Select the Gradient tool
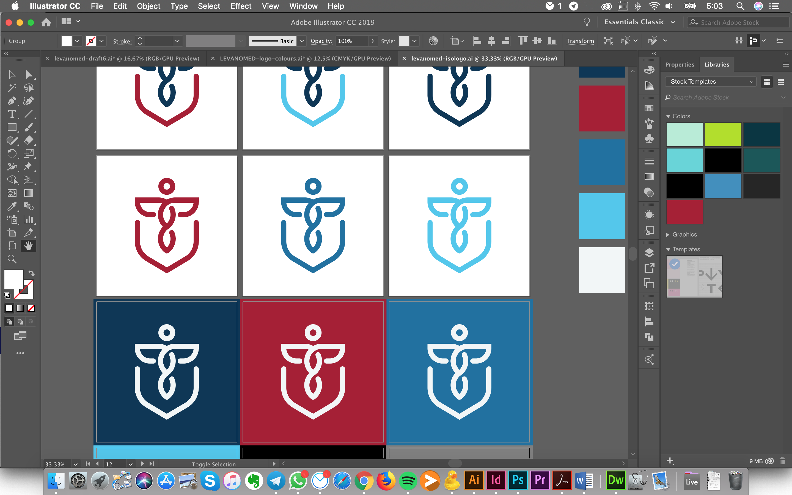 (29, 193)
